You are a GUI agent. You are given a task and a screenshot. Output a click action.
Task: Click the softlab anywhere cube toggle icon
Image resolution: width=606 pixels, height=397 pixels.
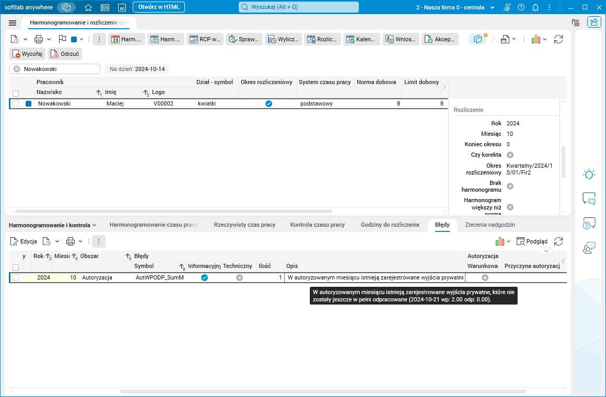(66, 7)
